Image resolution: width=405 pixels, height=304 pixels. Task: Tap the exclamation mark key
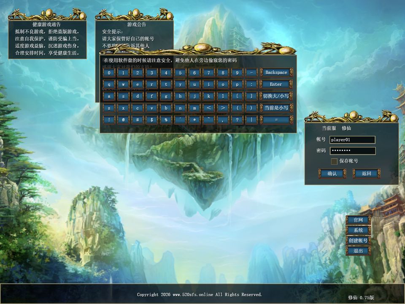click(x=109, y=119)
